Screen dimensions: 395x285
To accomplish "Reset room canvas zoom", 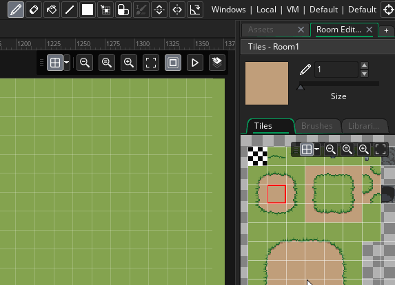I will [x=107, y=63].
